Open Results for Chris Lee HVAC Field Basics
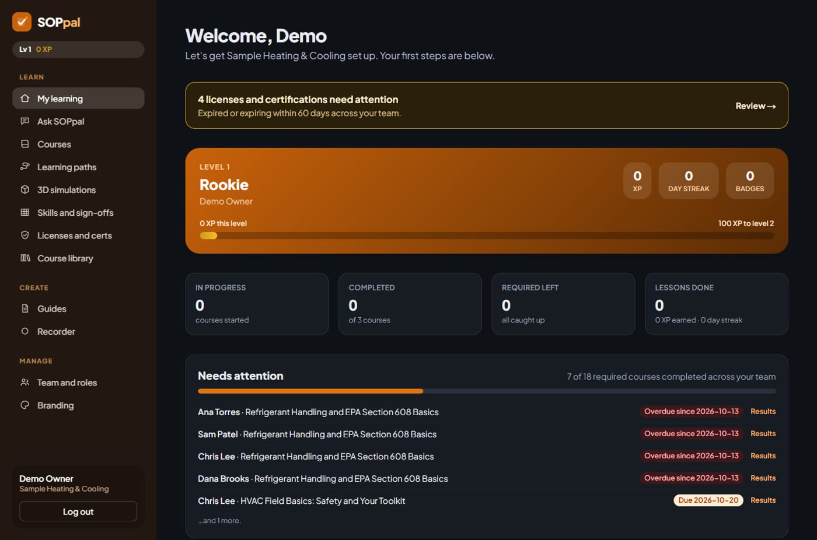The image size is (817, 540). (x=763, y=500)
